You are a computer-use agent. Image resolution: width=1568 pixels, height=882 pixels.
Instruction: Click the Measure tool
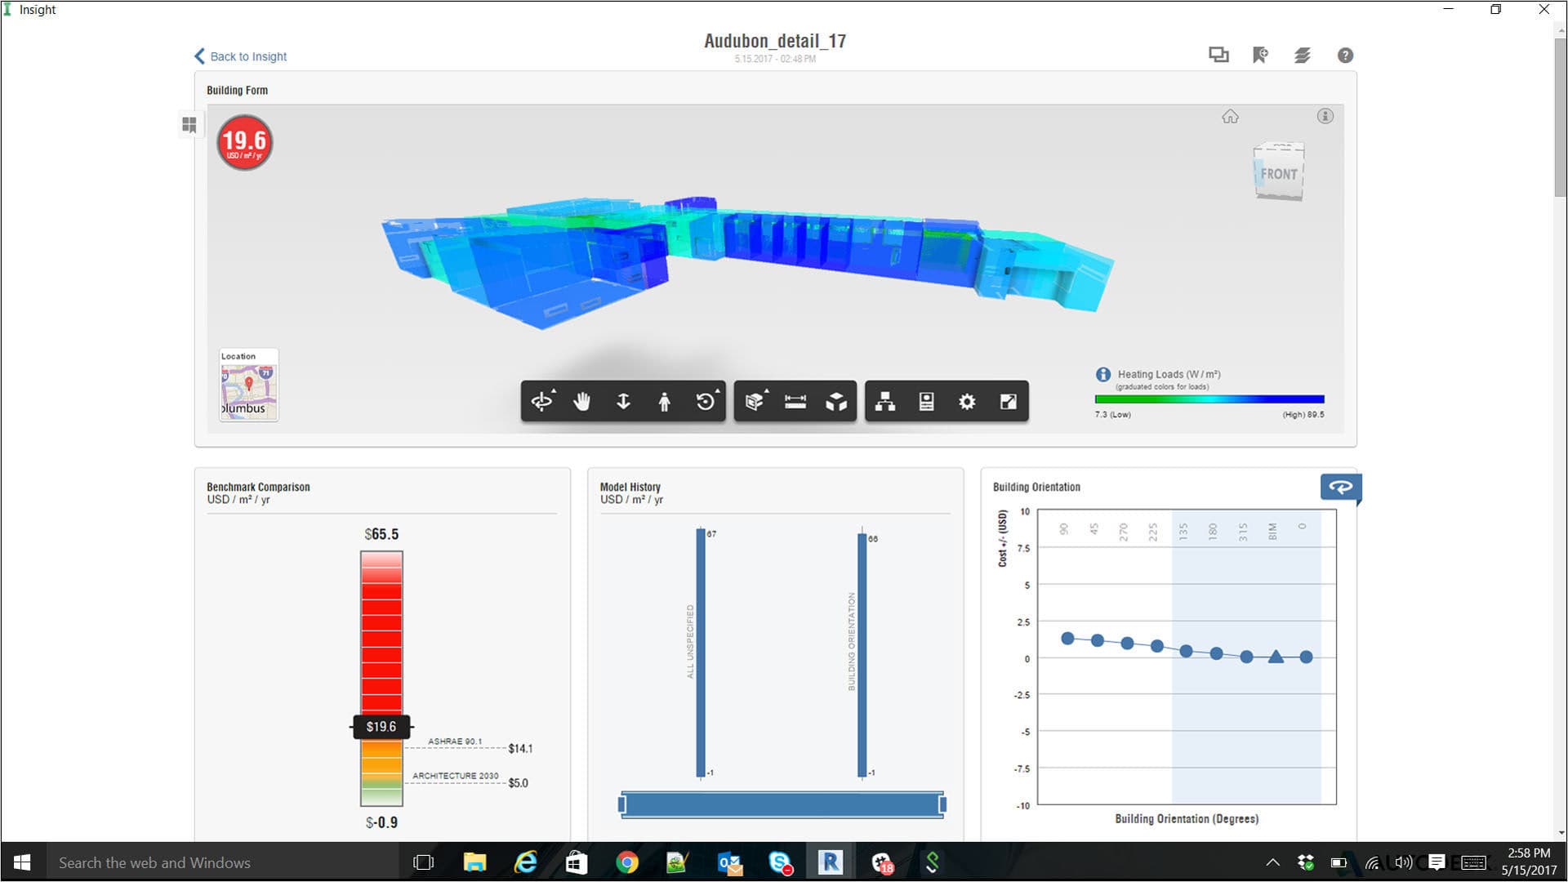click(x=796, y=401)
